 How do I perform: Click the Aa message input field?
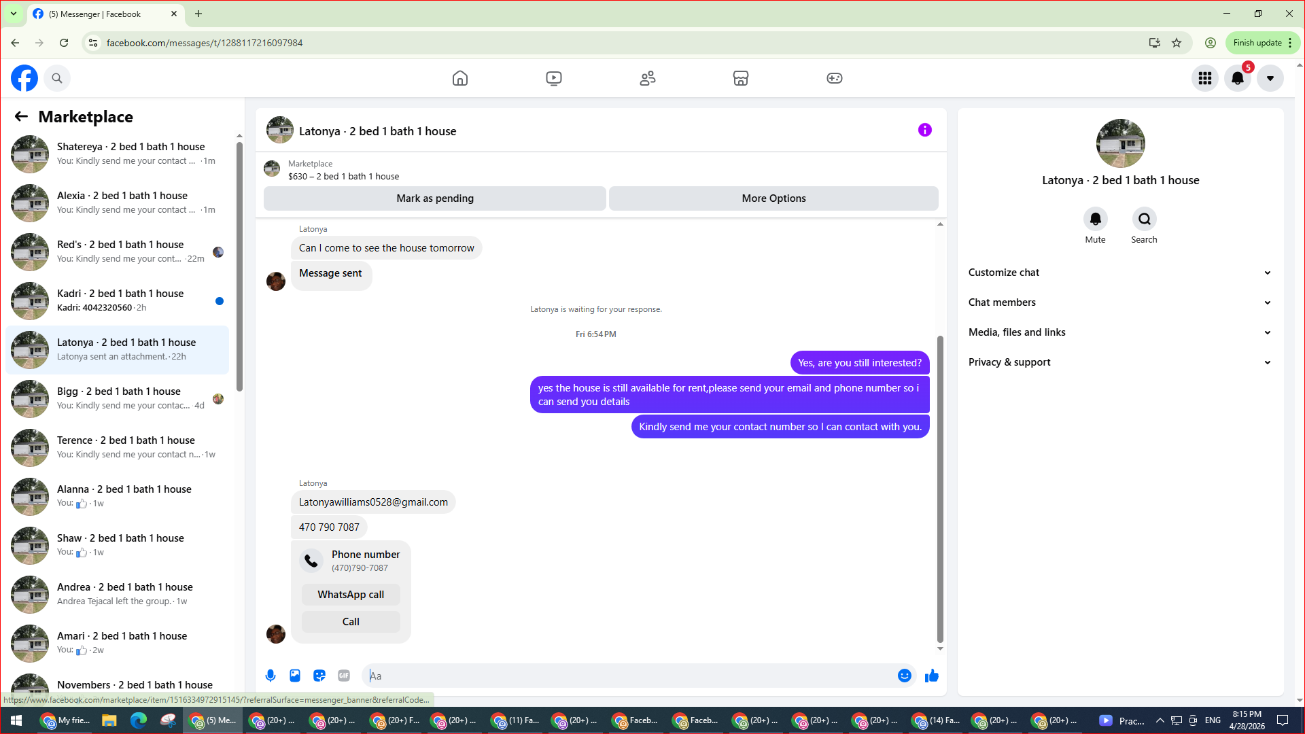click(629, 676)
